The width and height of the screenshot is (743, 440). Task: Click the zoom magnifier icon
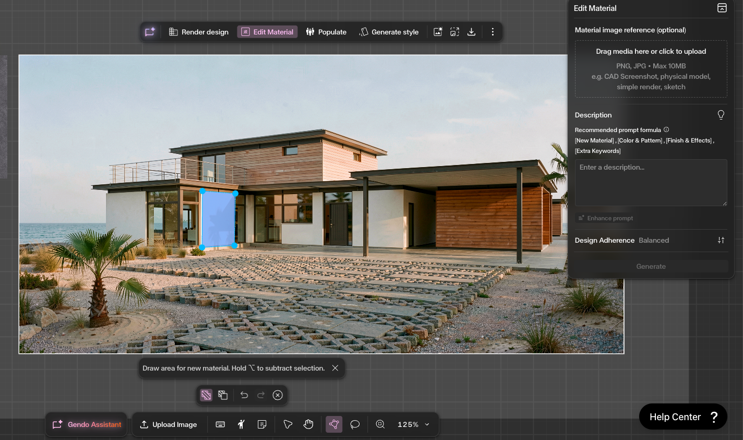pyautogui.click(x=380, y=424)
